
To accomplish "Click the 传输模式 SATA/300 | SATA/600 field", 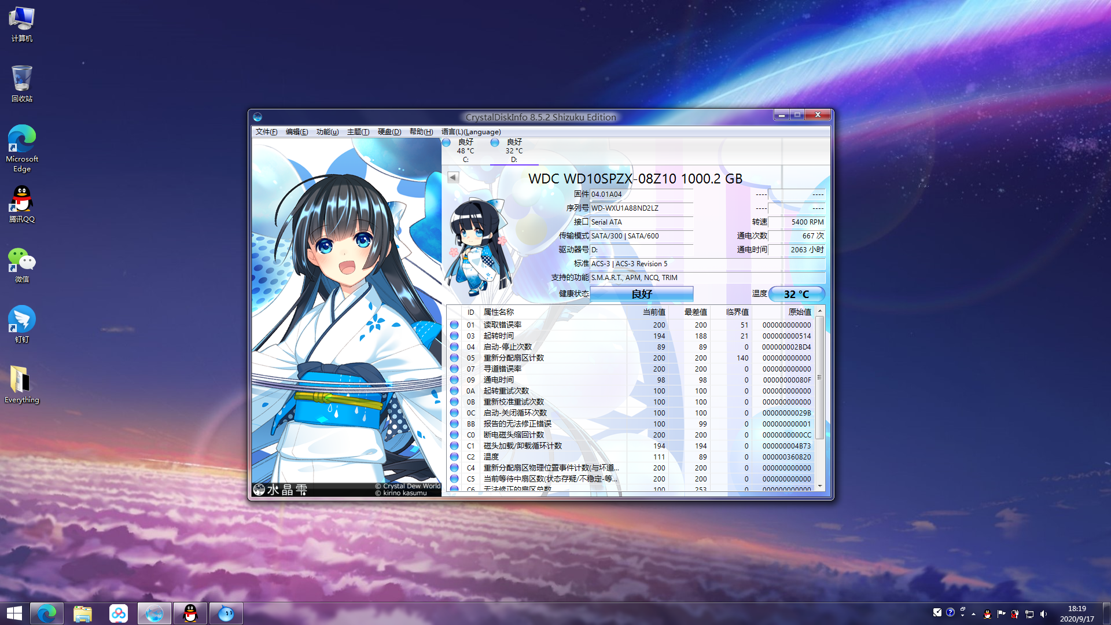I will pyautogui.click(x=641, y=236).
